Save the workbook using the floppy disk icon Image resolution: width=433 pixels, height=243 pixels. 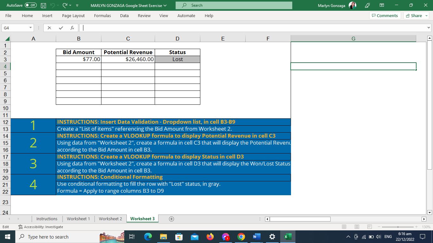tap(44, 5)
